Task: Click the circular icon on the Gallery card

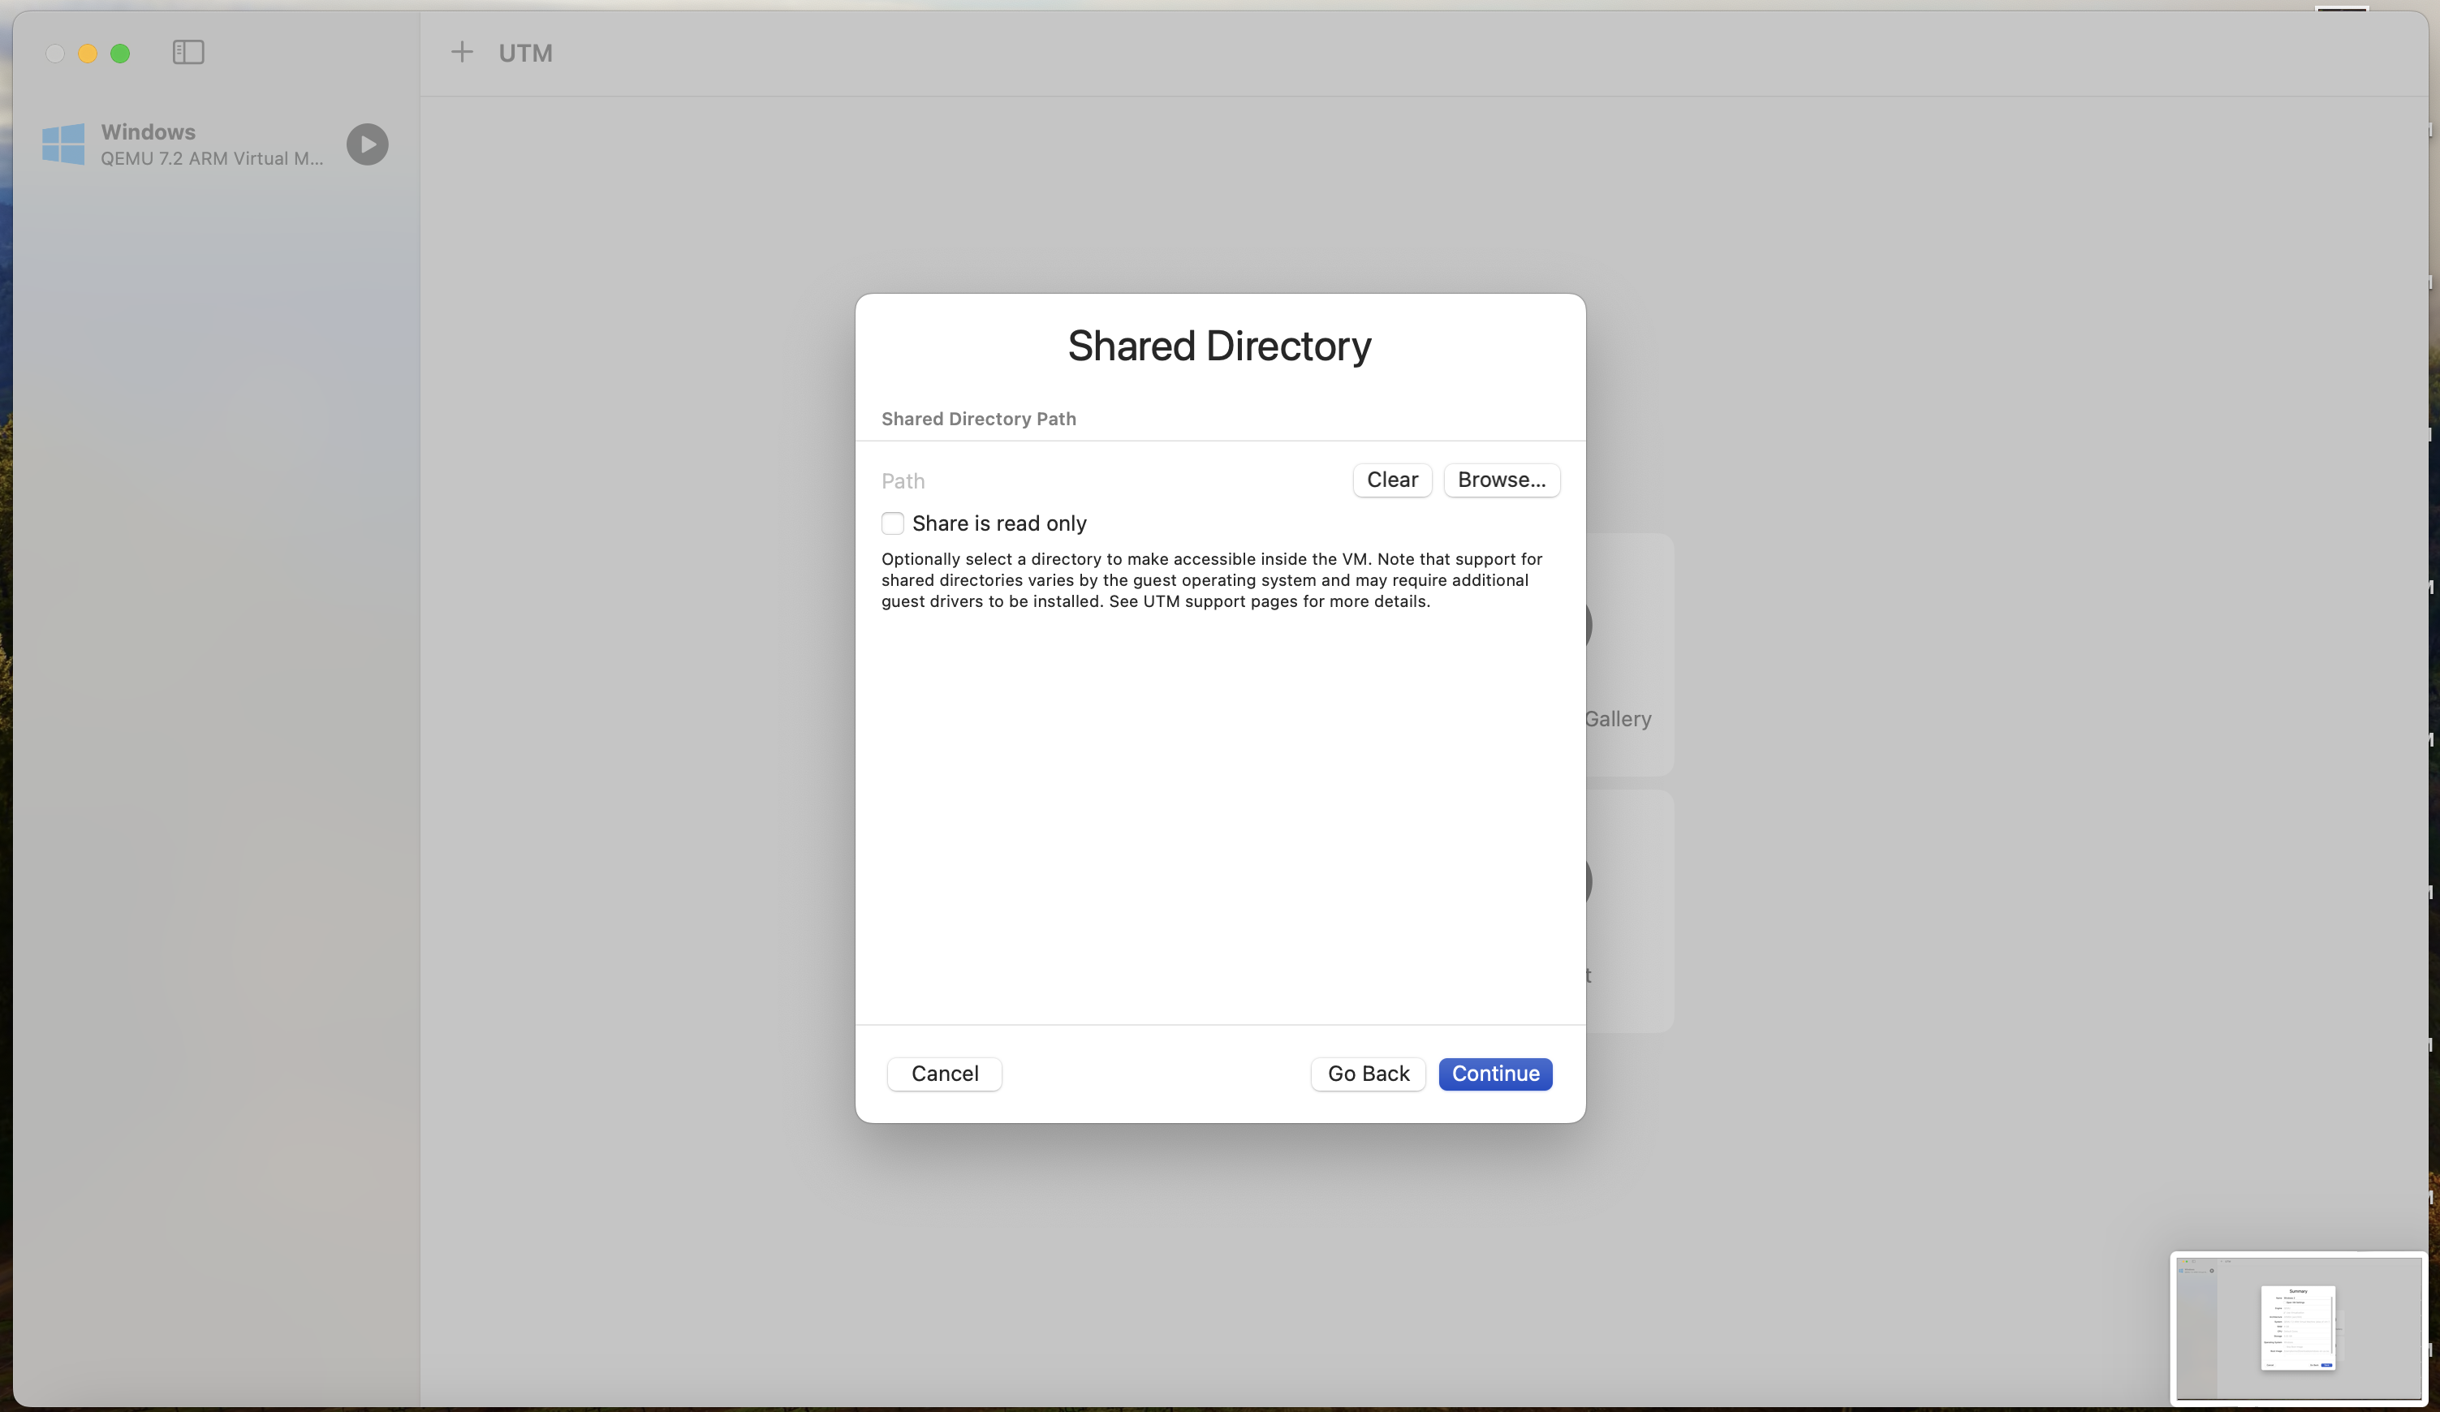Action: [x=1587, y=624]
